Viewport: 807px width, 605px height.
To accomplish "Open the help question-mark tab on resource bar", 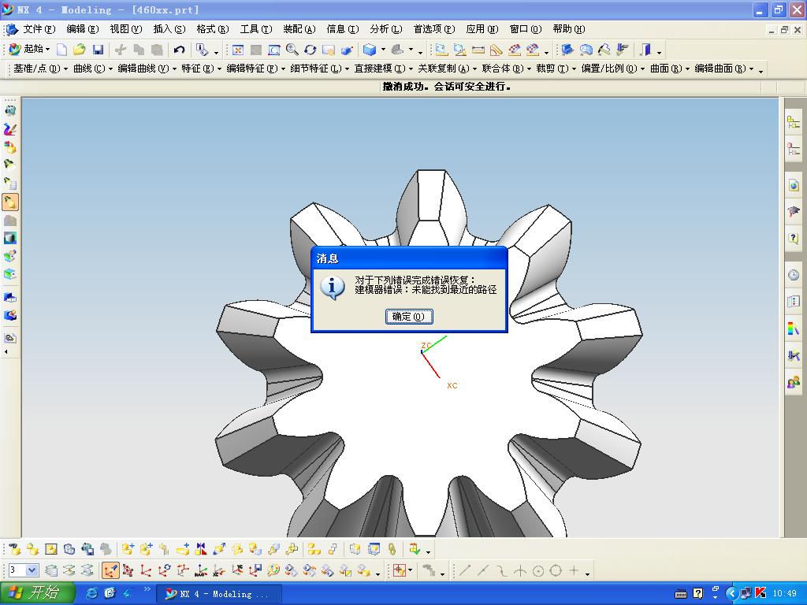I will 793,238.
